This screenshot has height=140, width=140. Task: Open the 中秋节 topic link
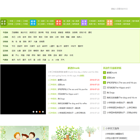(73, 46)
